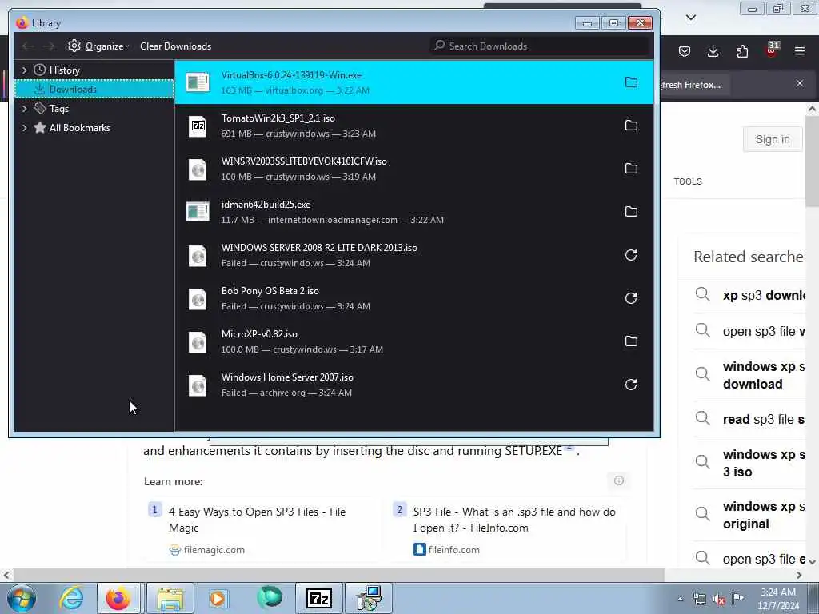
Task: Open Firefox extensions puzzle icon
Action: click(x=742, y=51)
